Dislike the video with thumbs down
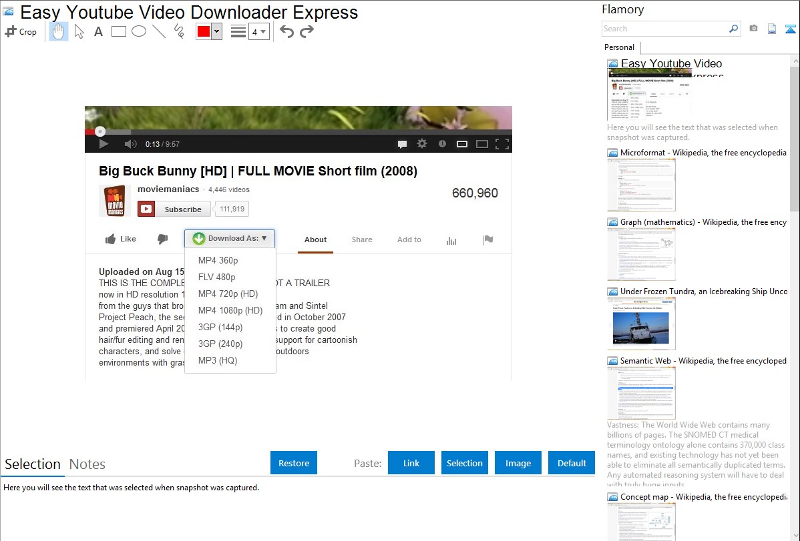The image size is (800, 541). tap(163, 239)
